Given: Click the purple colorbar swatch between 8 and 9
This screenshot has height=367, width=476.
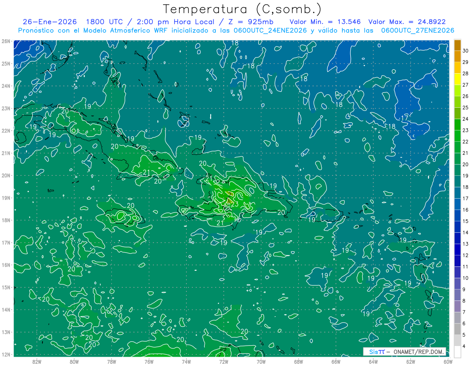Looking at the screenshot, I should [457, 295].
